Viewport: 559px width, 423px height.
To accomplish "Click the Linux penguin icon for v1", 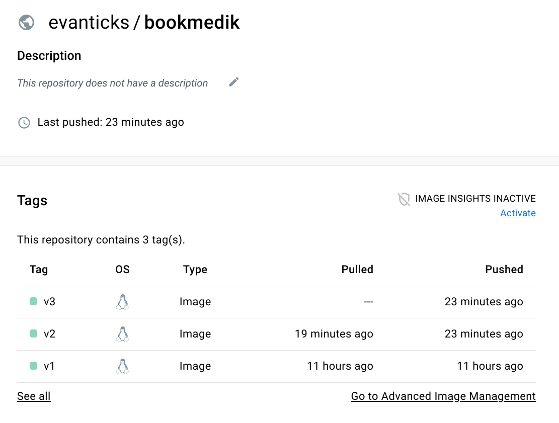I will pyautogui.click(x=122, y=366).
